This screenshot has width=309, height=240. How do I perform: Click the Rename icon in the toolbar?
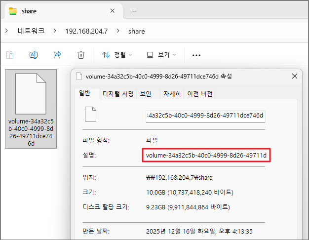click(x=34, y=55)
